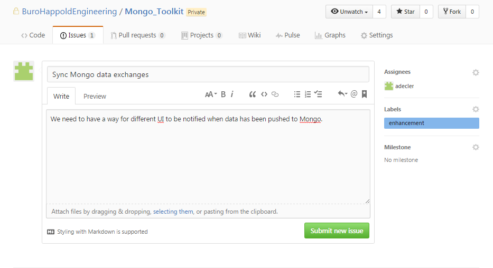The height and width of the screenshot is (268, 493).
Task: Insert a bulleted list
Action: pyautogui.click(x=297, y=94)
